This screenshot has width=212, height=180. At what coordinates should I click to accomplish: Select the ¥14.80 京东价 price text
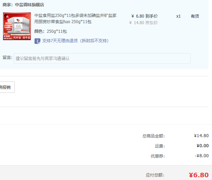(x=143, y=23)
